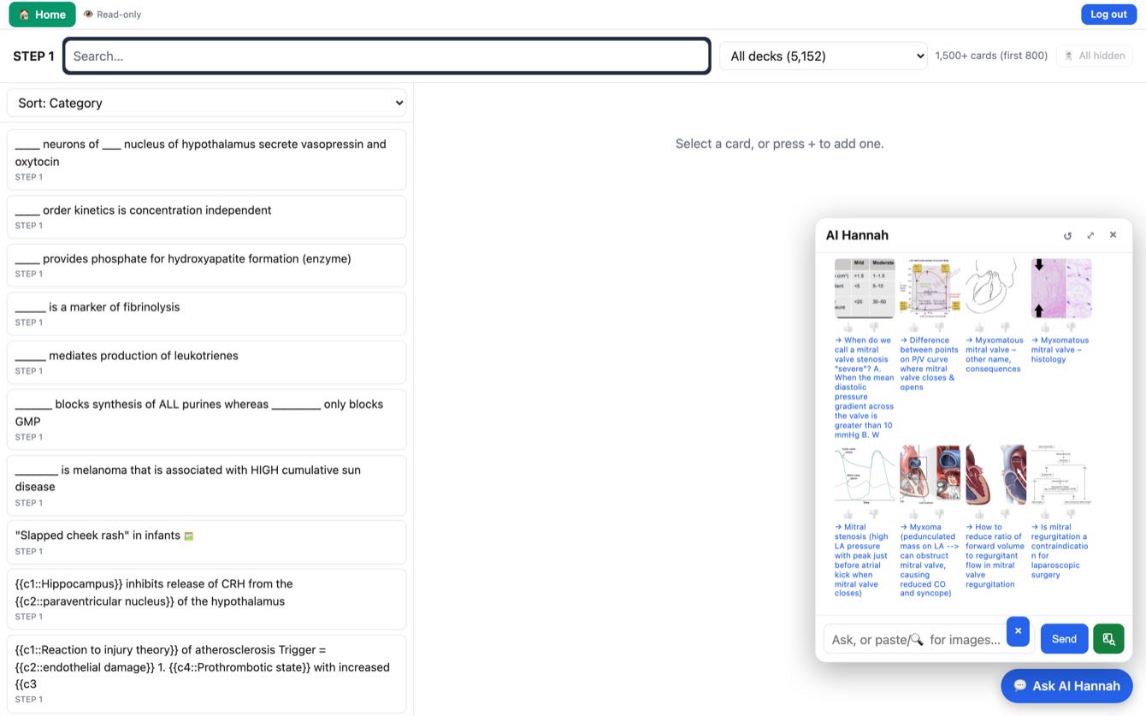Thumbs up the mitral stenosis 'severe' result

coord(848,328)
